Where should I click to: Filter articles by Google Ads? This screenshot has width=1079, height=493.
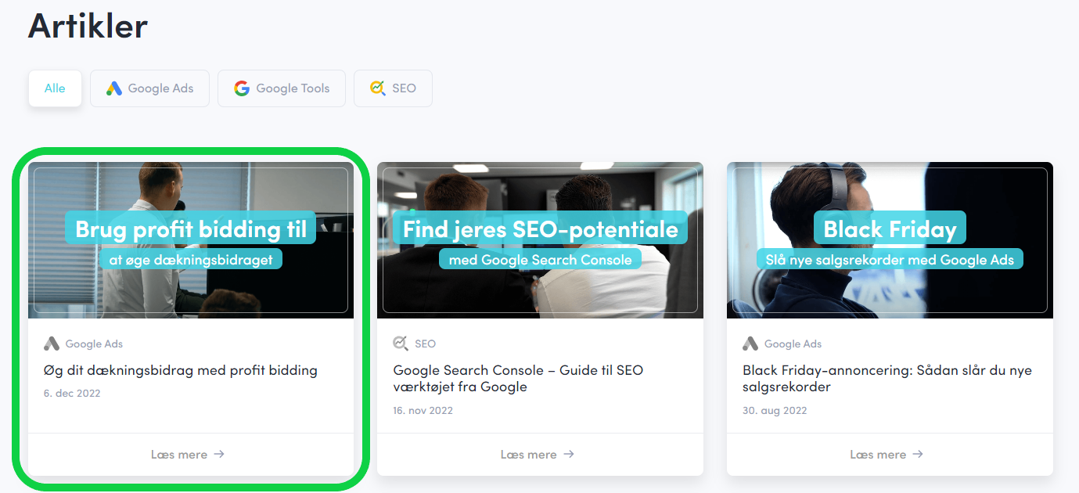149,88
